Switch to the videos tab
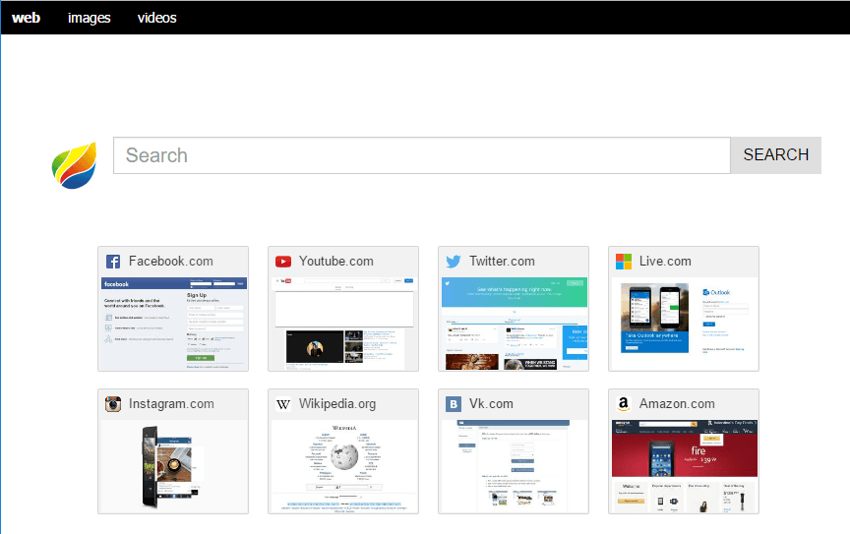Screen dimensions: 850x534 156,18
